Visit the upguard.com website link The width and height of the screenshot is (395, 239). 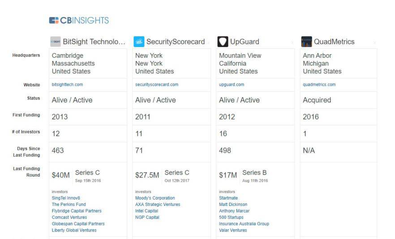coord(232,85)
